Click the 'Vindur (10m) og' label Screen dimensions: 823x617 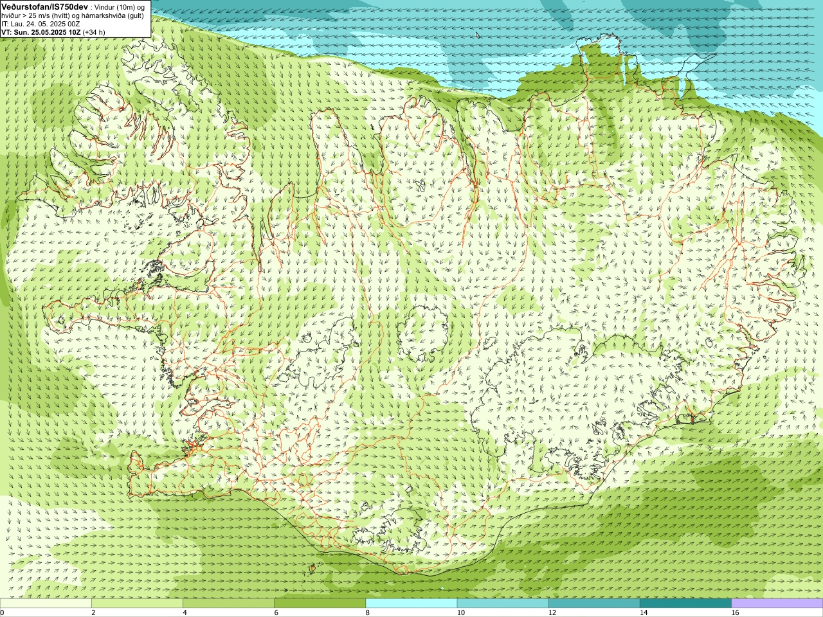120,6
